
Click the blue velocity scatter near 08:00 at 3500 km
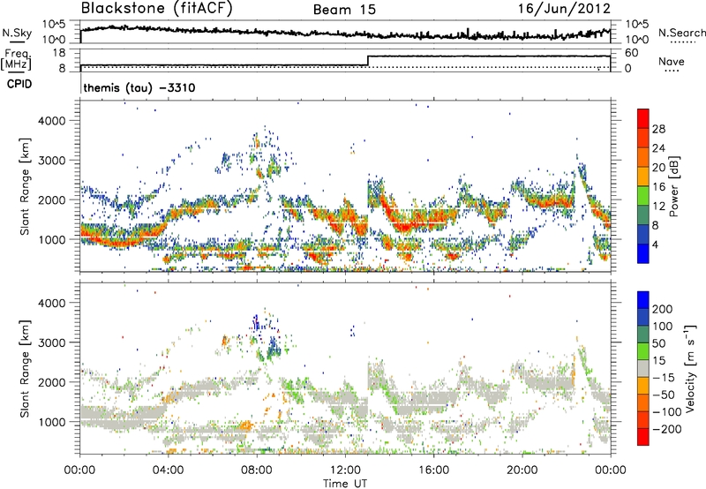click(256, 322)
